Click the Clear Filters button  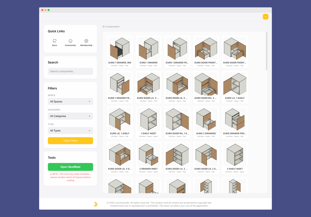pyautogui.click(x=70, y=141)
